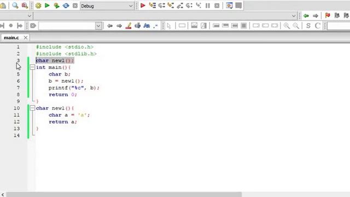Click the clear jump-history dot icon
The height and width of the screenshot is (197, 350).
11,26
